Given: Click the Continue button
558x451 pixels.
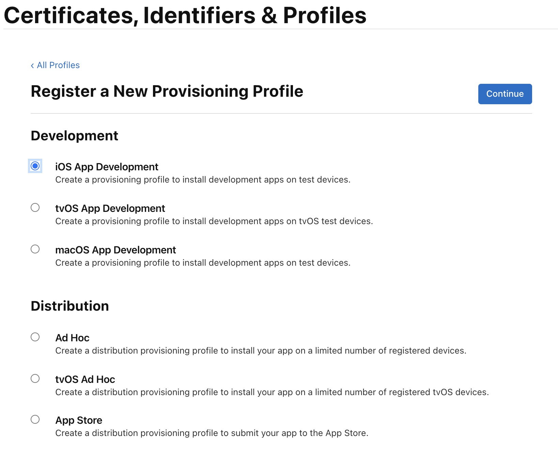Looking at the screenshot, I should point(505,94).
